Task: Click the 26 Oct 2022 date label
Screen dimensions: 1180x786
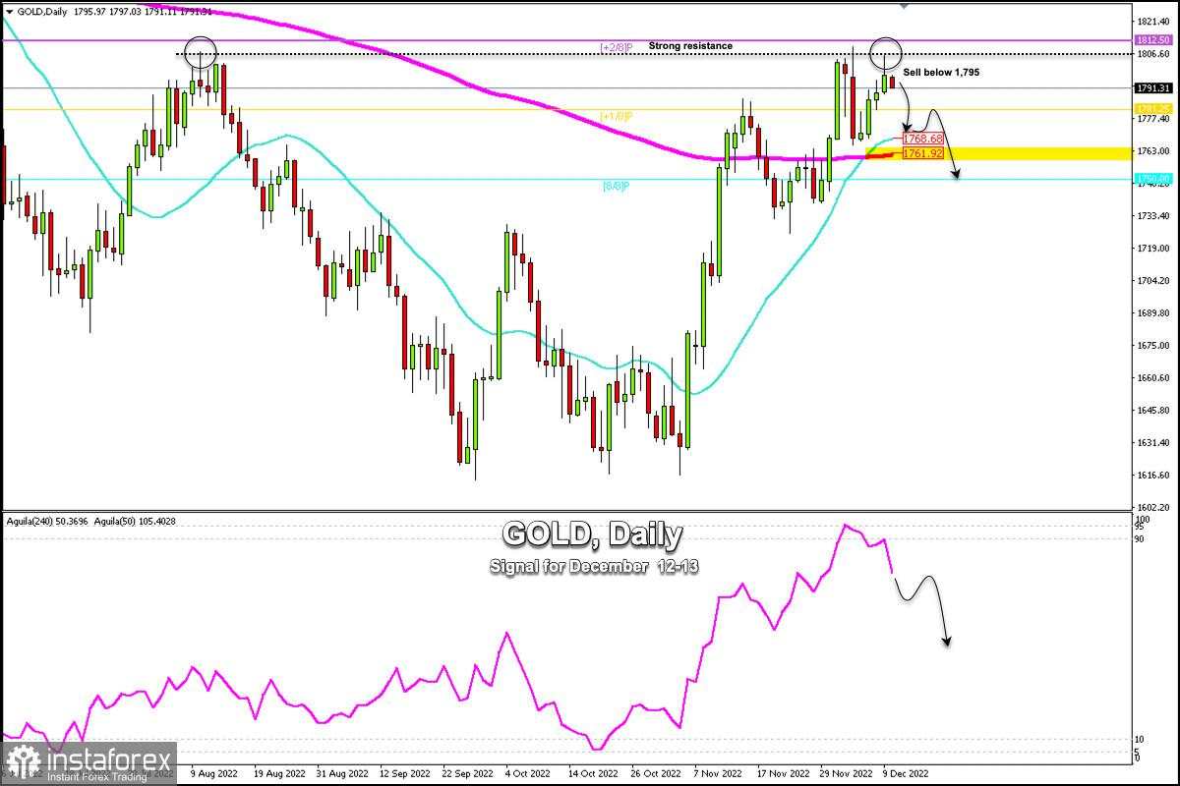Action: tap(655, 775)
